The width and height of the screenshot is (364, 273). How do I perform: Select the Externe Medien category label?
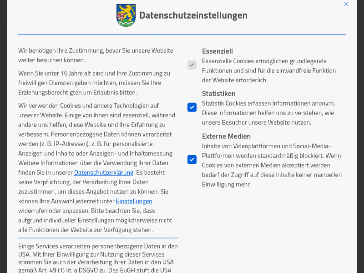pos(226,136)
